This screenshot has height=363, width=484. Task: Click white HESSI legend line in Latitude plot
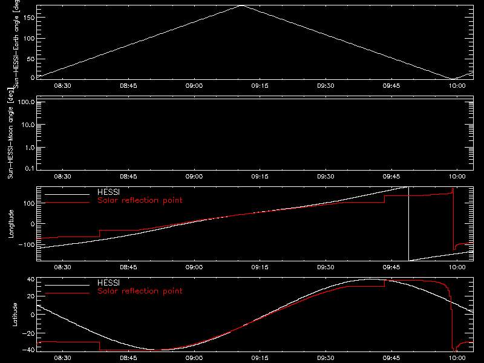click(x=67, y=285)
